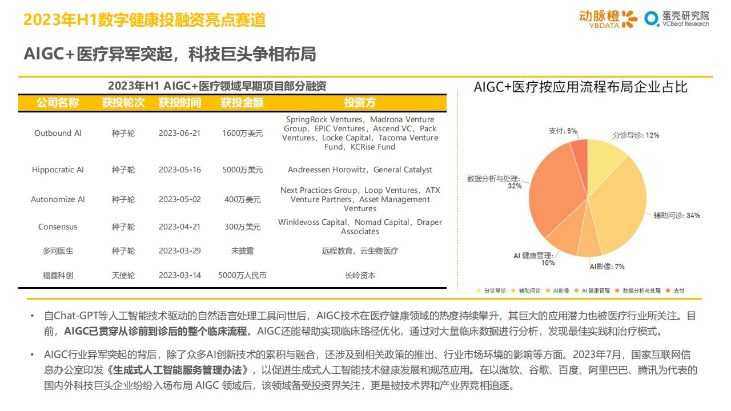The height and width of the screenshot is (411, 731).
Task: Click the 动脉橙 VBDATA logo
Action: pos(608,18)
